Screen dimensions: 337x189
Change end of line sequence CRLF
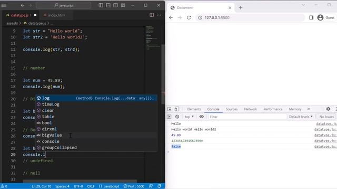91,186
